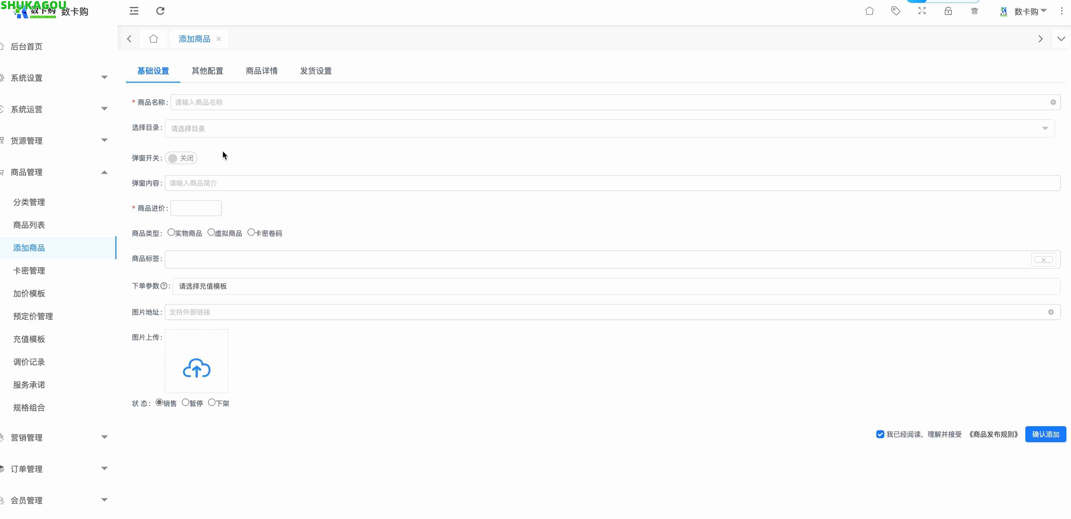Click the 确认添加 button
The image size is (1071, 519).
coord(1045,434)
